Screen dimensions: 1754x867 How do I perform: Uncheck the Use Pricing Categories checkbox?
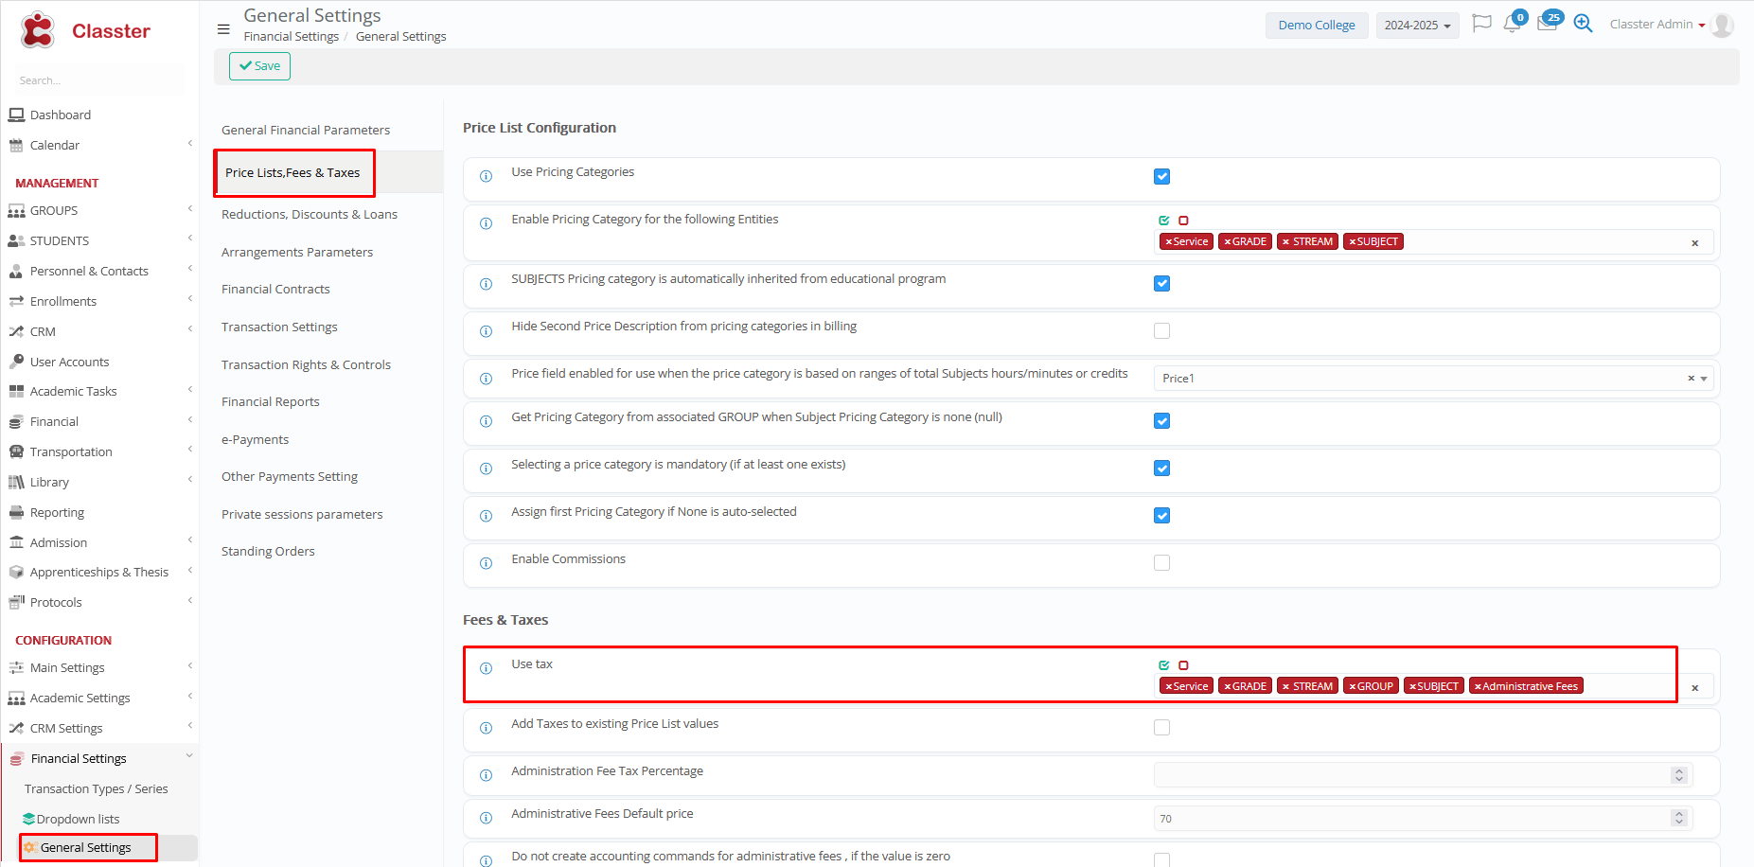[1161, 177]
